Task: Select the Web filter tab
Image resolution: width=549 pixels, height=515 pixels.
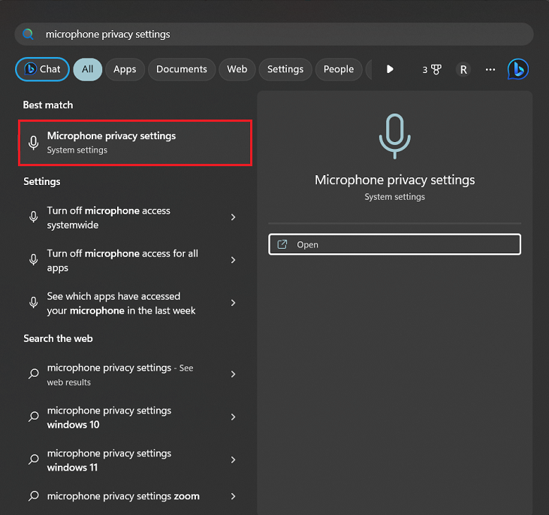Action: [237, 69]
